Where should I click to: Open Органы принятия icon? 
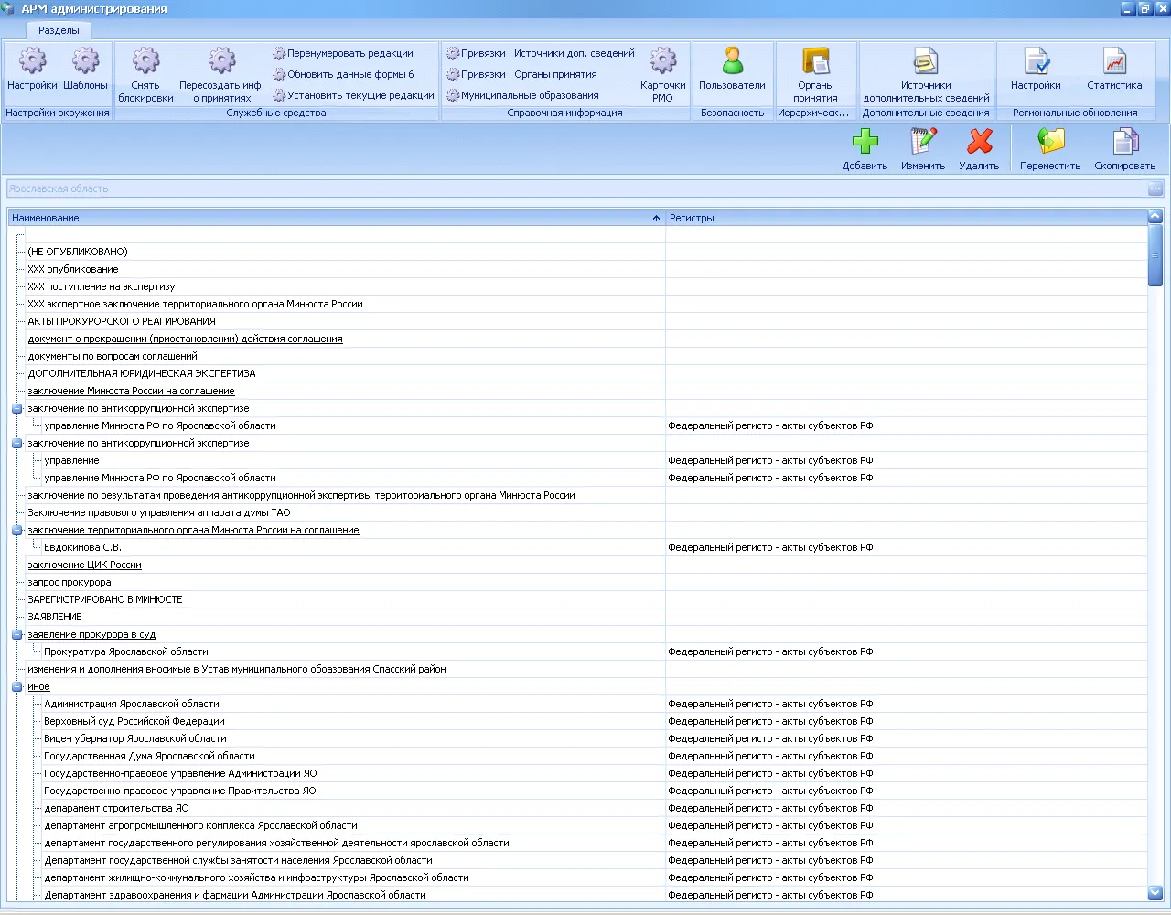pos(815,61)
